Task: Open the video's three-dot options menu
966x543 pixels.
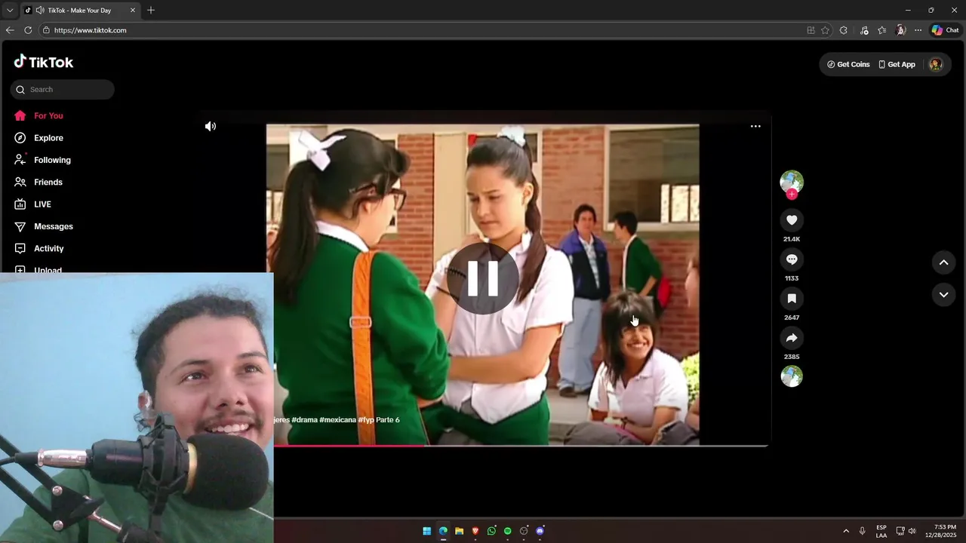Action: (x=755, y=127)
